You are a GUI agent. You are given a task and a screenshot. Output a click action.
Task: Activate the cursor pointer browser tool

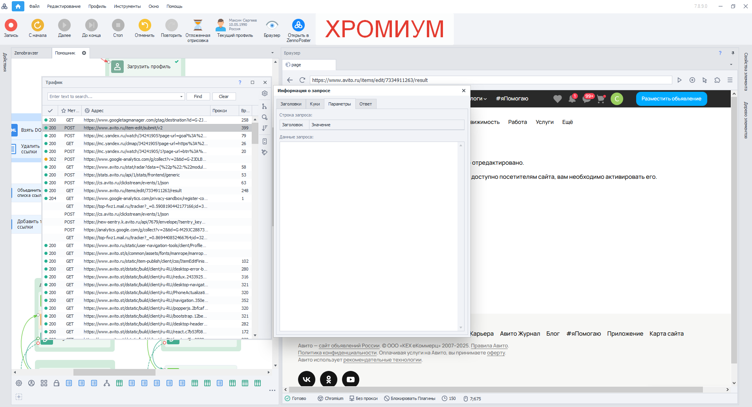pos(705,80)
